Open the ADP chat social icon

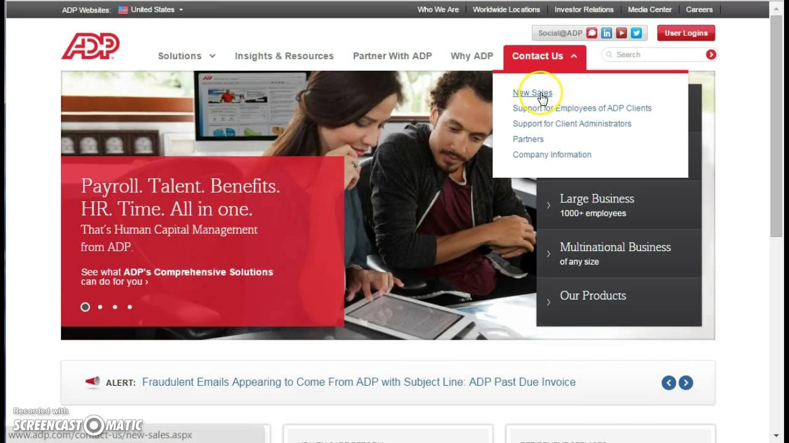tap(592, 33)
